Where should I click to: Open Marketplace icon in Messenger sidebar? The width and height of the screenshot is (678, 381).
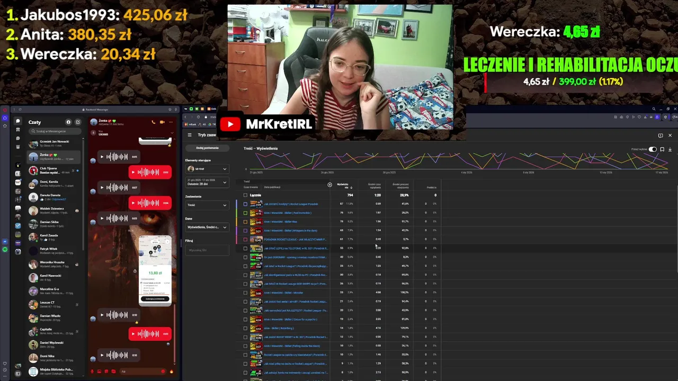(x=17, y=130)
